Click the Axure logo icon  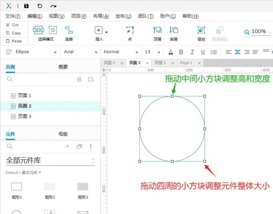pyautogui.click(x=9, y=6)
